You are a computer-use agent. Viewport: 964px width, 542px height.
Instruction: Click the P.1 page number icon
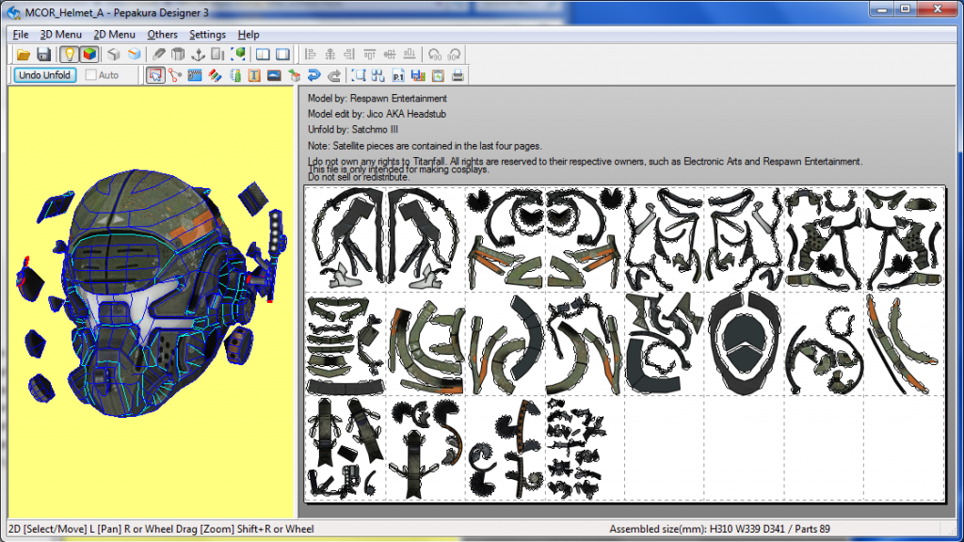pos(398,75)
